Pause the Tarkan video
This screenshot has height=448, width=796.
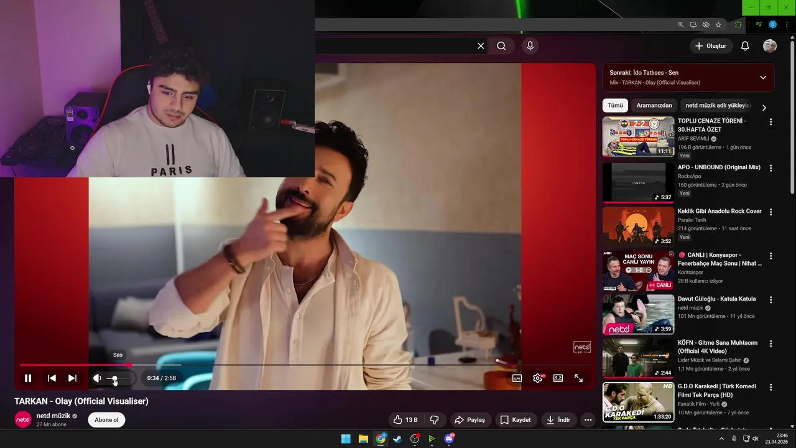point(28,378)
